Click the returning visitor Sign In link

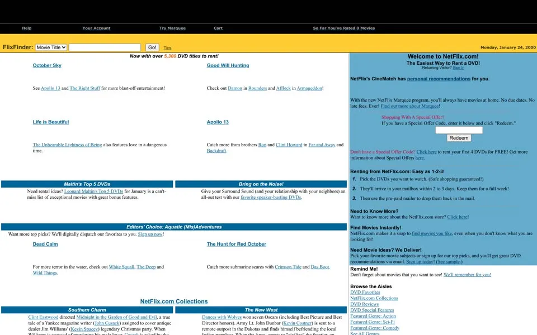tap(459, 68)
